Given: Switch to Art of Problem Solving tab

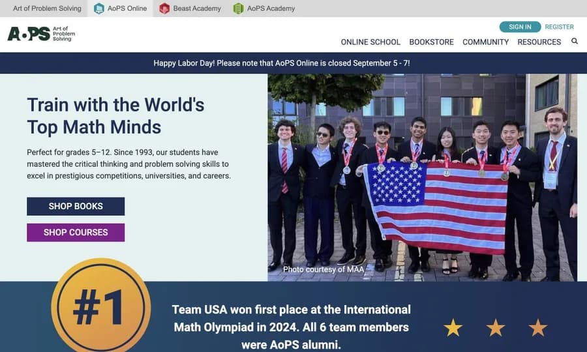Looking at the screenshot, I should (47, 8).
